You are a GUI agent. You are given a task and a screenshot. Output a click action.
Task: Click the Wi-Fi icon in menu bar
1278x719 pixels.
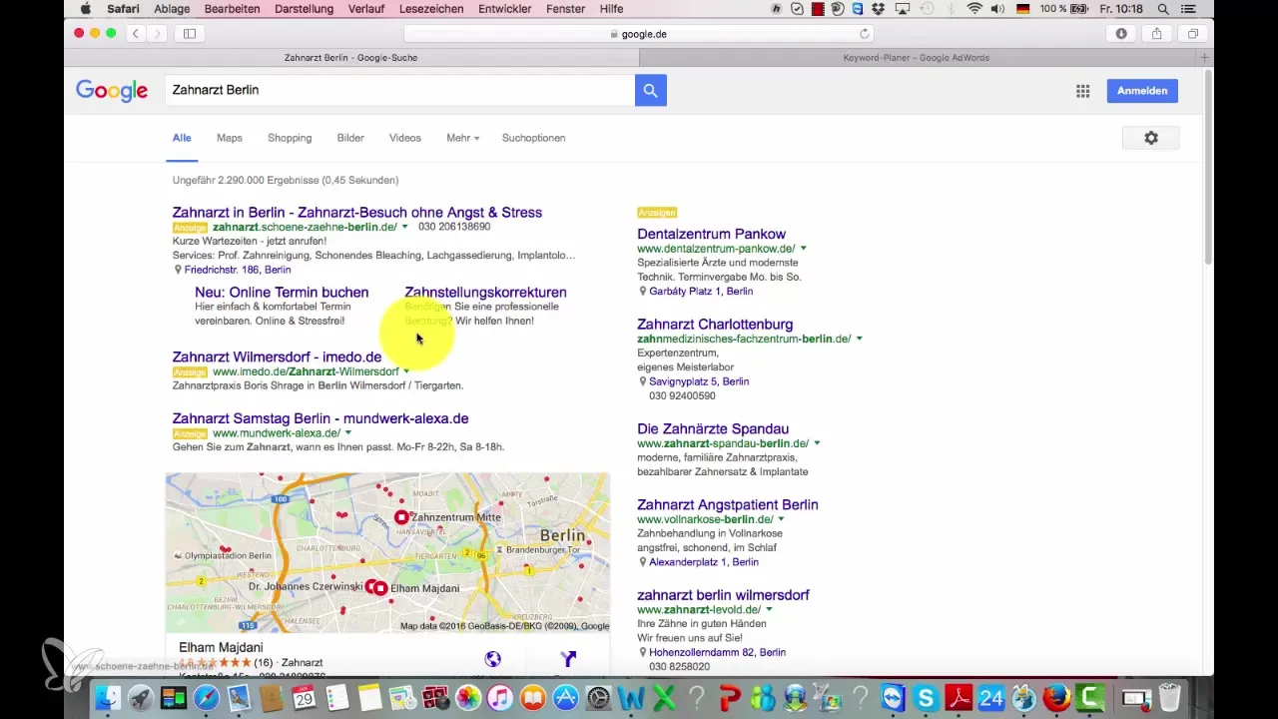(974, 9)
